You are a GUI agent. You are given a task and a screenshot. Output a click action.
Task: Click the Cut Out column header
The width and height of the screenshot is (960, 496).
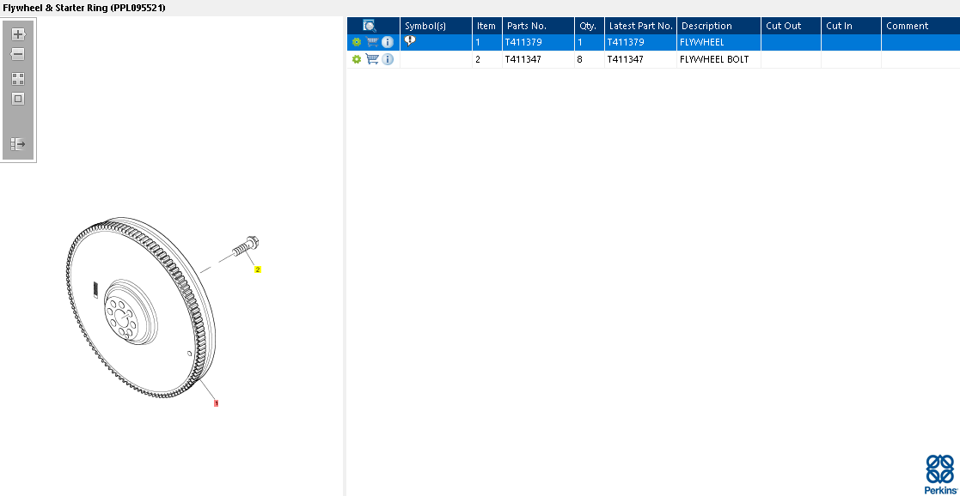[x=791, y=26]
